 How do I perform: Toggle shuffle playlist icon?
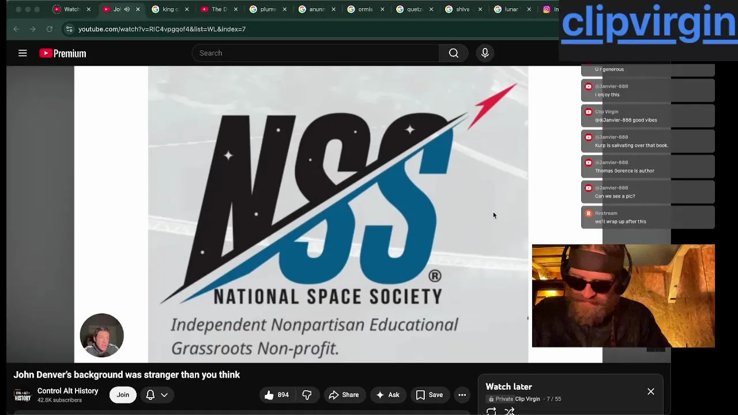(x=509, y=411)
